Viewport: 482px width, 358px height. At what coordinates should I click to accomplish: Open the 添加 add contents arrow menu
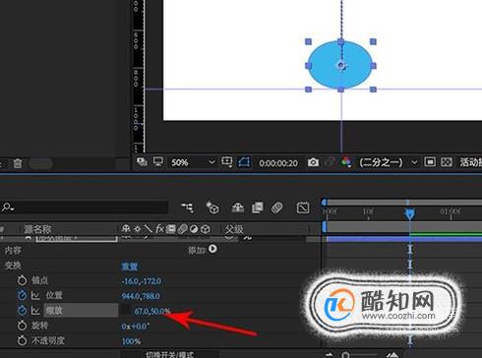212,250
